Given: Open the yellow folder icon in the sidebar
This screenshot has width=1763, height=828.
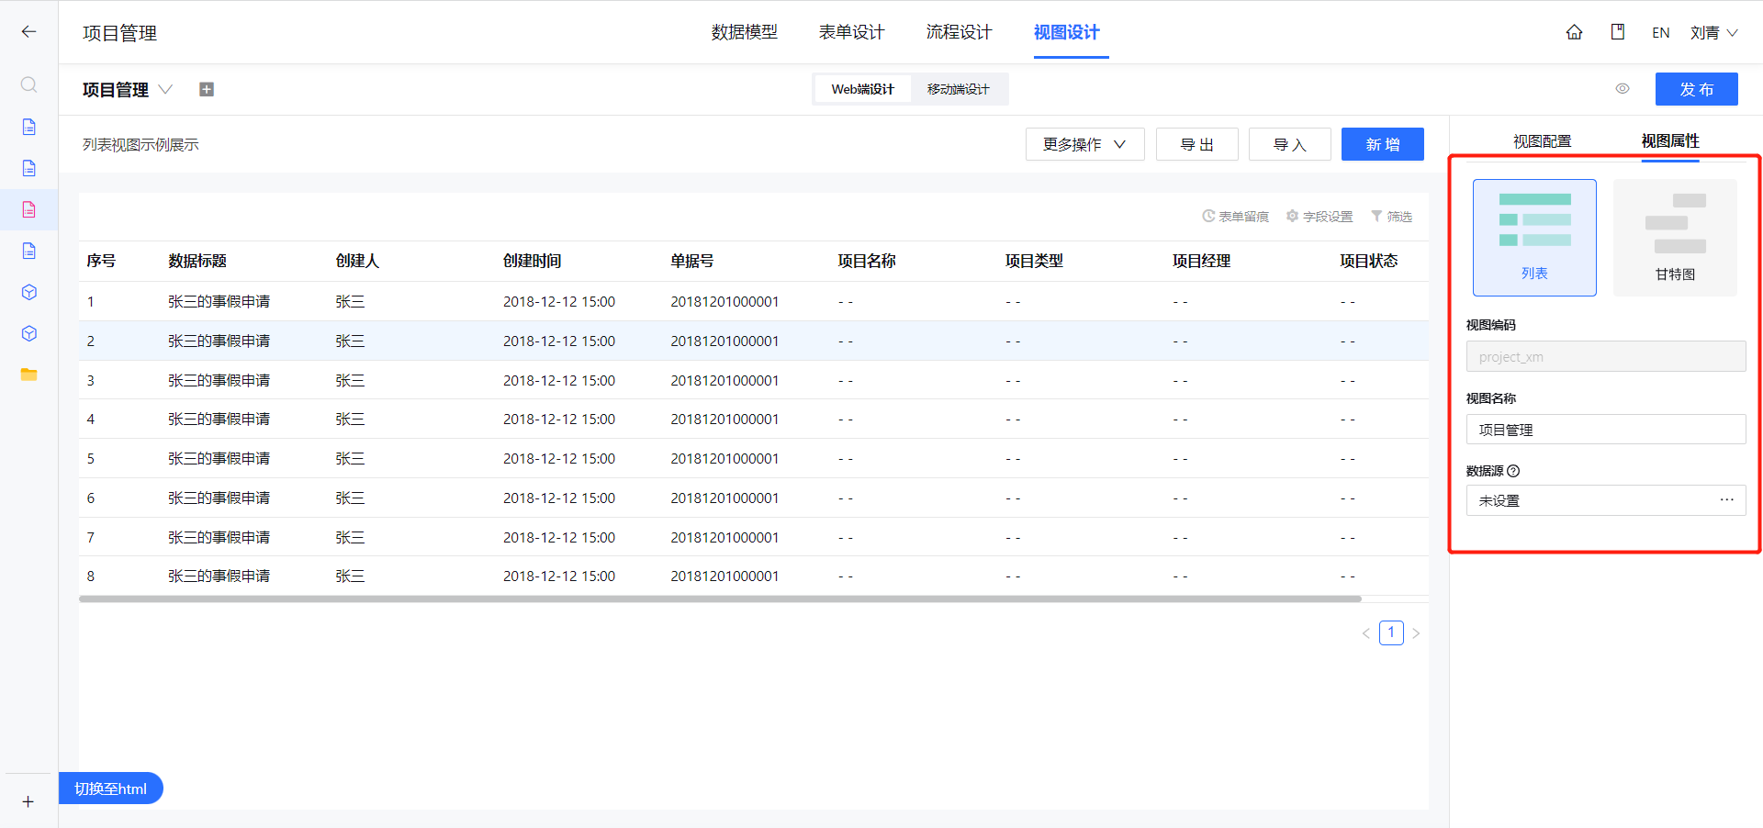Looking at the screenshot, I should click(x=28, y=375).
